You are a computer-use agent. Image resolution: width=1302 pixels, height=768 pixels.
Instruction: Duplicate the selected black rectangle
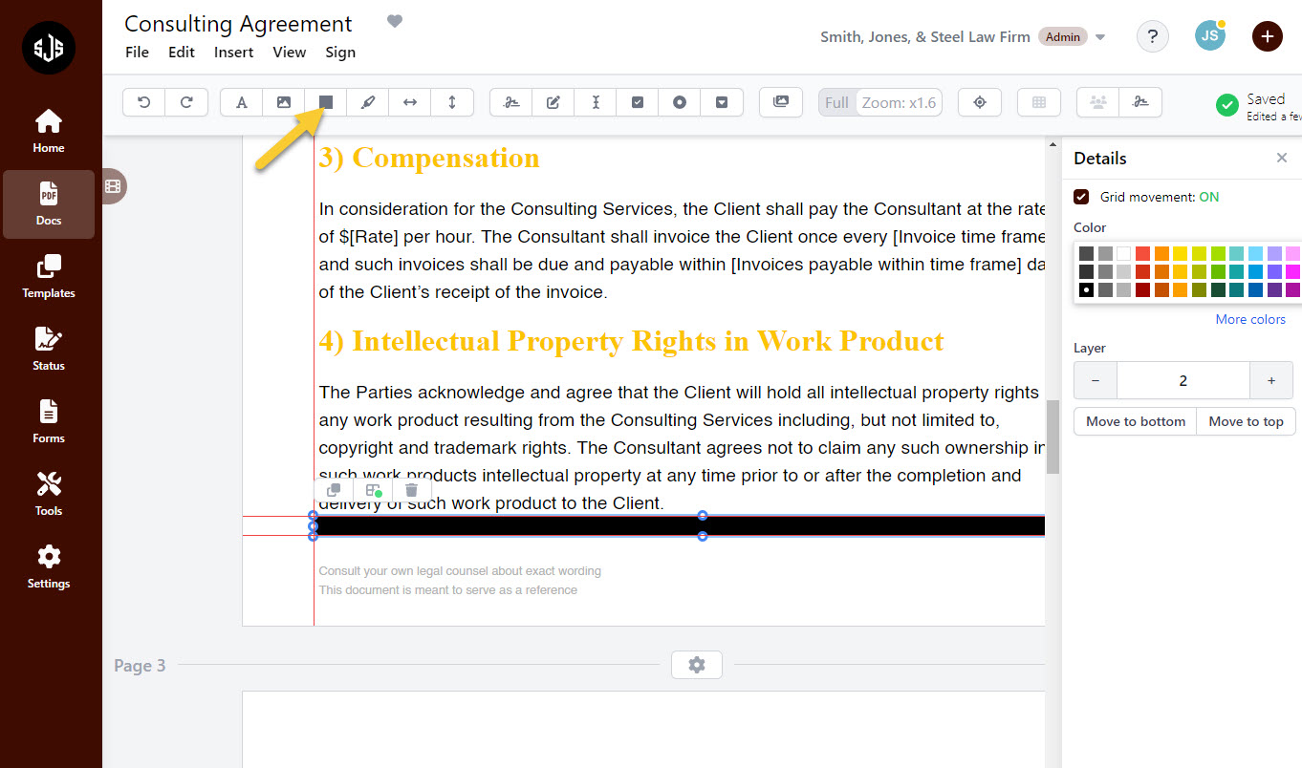333,490
